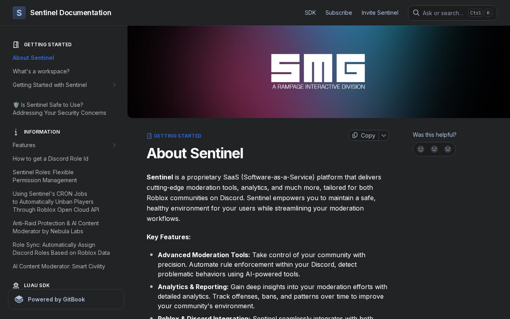This screenshot has width=510, height=319.
Task: Open the Copy options dropdown arrow
Action: [384, 136]
